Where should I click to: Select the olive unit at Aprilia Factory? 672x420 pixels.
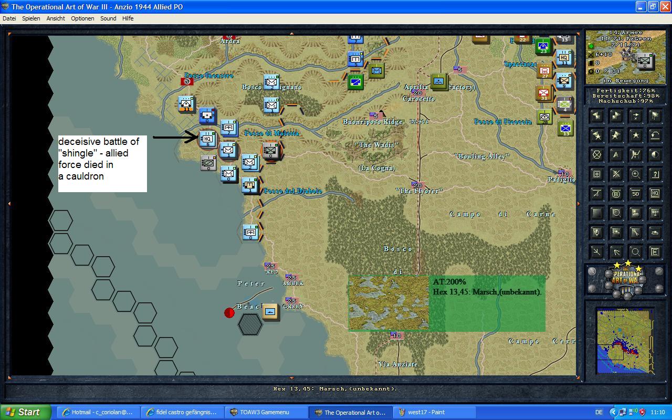(x=439, y=81)
